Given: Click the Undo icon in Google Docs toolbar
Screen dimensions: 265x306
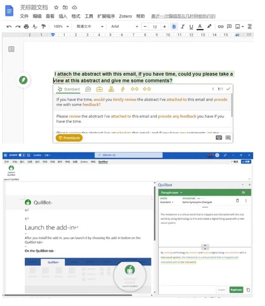Looking at the screenshot, I should click(x=9, y=26).
